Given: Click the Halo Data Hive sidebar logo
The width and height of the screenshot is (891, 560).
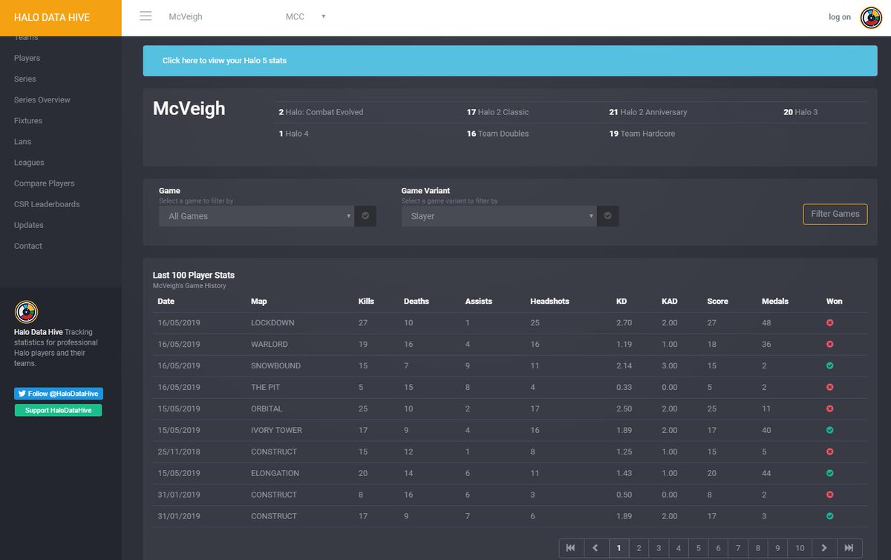Looking at the screenshot, I should click(26, 312).
